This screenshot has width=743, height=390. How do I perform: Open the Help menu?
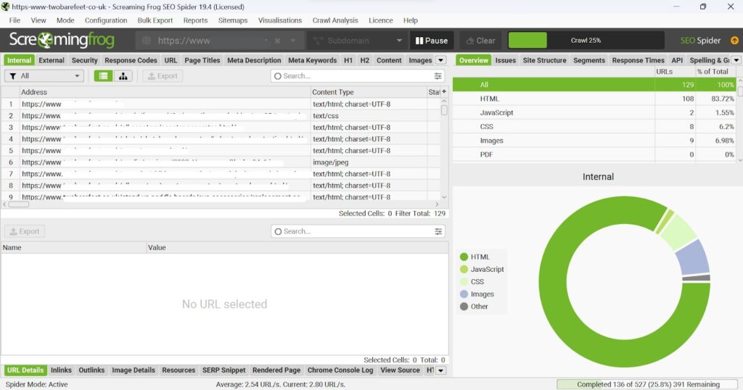411,20
